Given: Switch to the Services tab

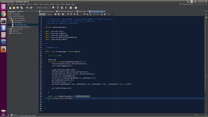Looking at the screenshot, I should (x=20, y=12).
